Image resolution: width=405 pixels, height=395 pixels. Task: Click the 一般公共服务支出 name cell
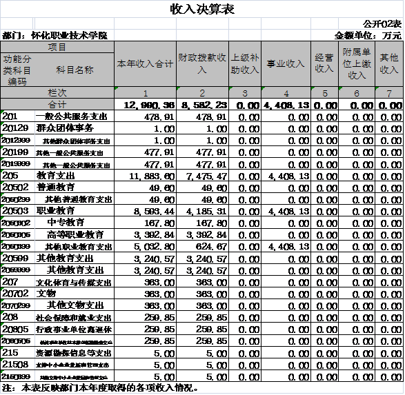tap(75, 117)
